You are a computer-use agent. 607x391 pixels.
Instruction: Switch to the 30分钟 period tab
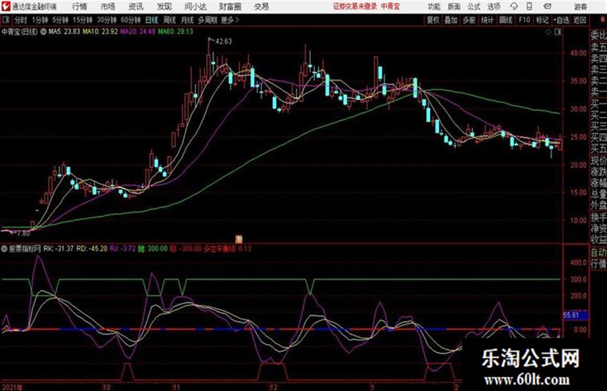click(x=107, y=20)
